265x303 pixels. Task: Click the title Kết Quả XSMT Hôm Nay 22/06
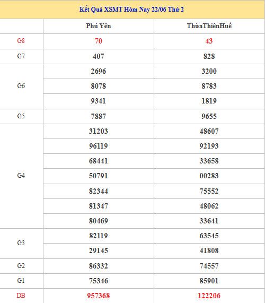tap(123, 9)
